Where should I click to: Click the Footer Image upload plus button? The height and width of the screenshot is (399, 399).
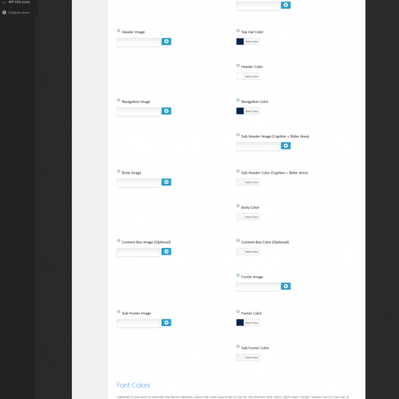286,286
